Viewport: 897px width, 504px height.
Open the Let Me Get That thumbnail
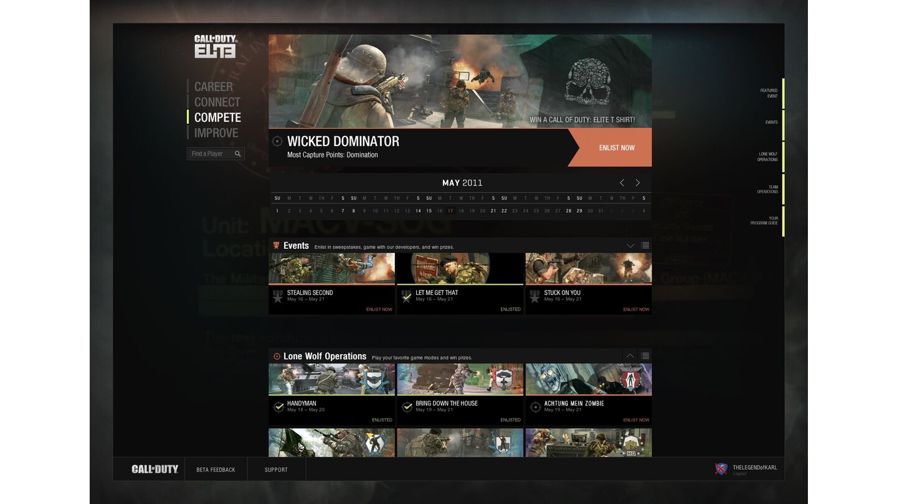(x=460, y=268)
